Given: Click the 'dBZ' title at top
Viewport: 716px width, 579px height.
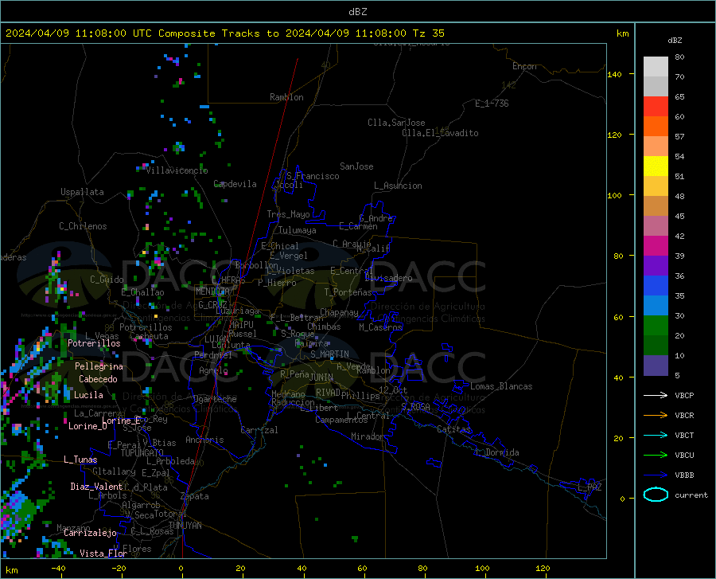Looking at the screenshot, I should 357,12.
